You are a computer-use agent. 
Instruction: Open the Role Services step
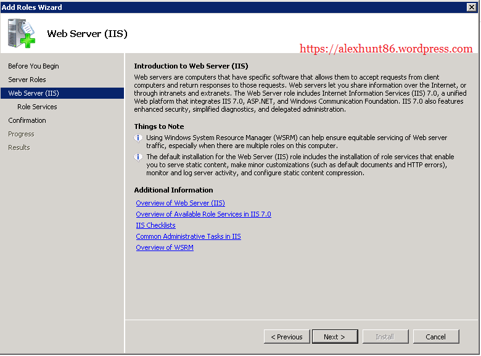[37, 107]
